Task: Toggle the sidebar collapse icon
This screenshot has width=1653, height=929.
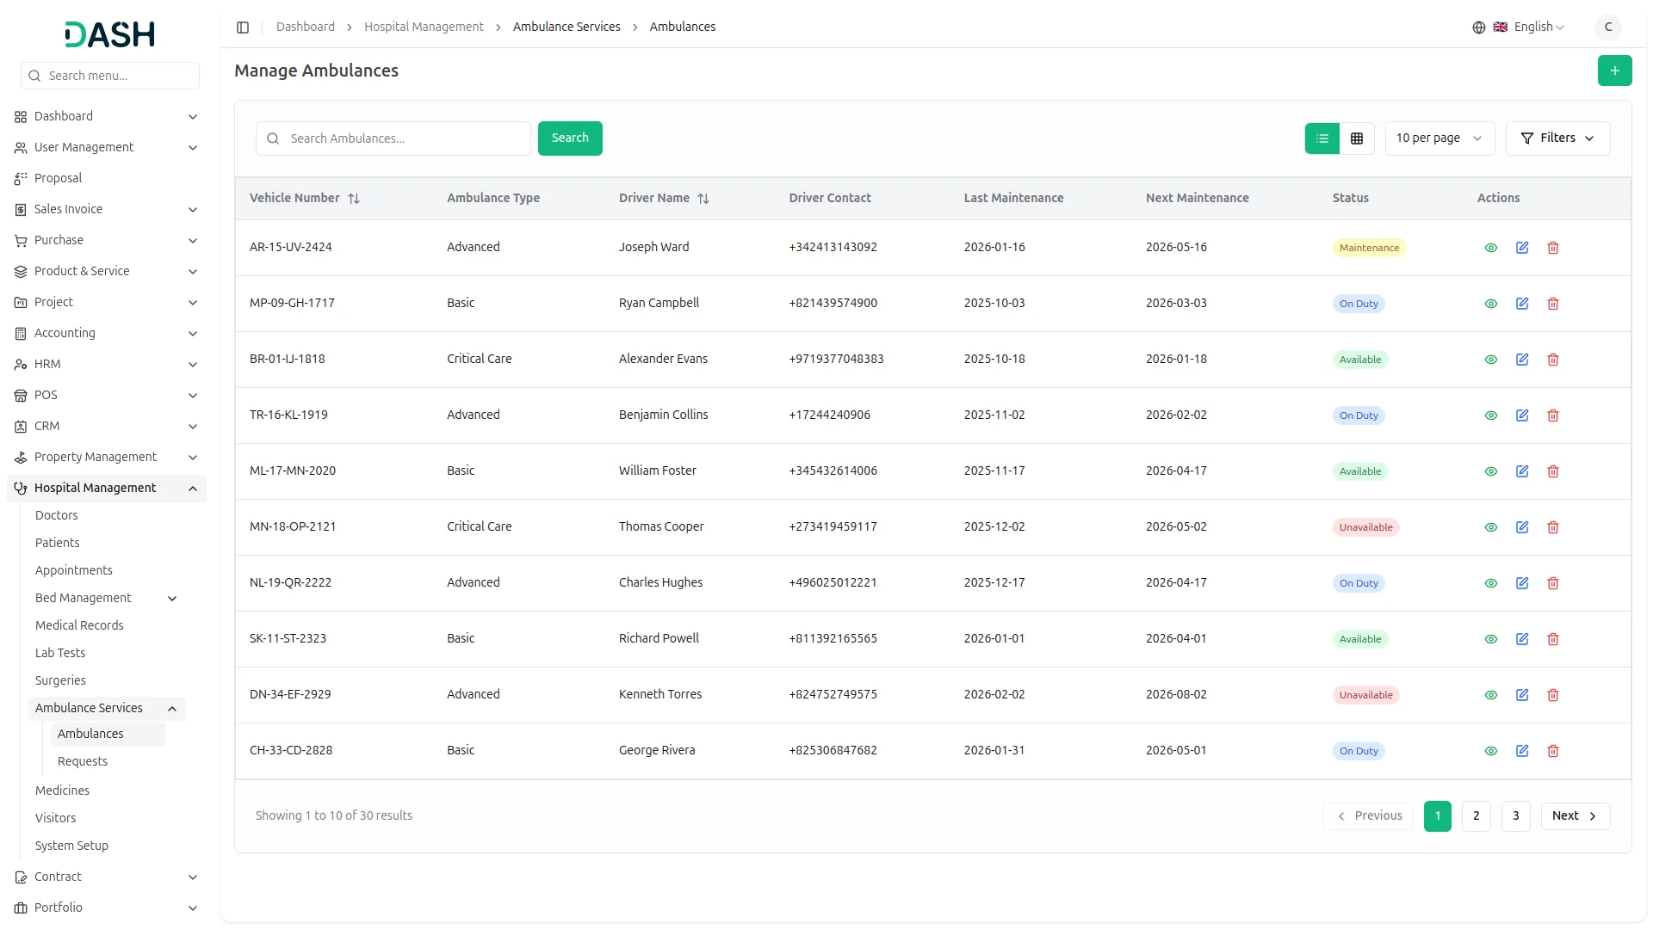Action: pos(243,28)
